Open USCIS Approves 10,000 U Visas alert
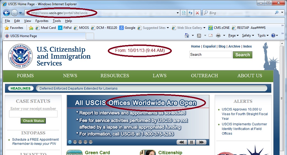 coord(245,114)
